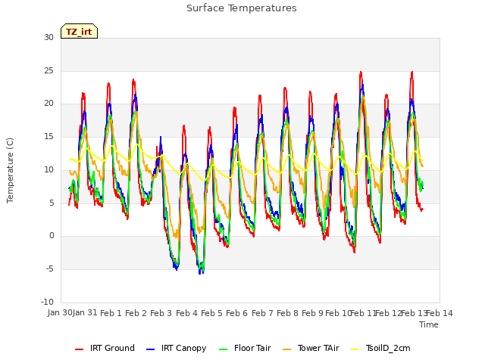Toggle the IRT Ground legend entry
Viewport: 485px width, 363px height.
pyautogui.click(x=105, y=348)
